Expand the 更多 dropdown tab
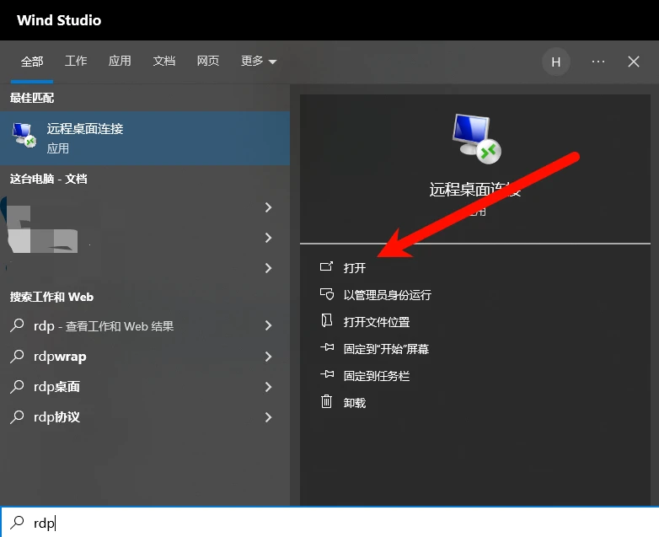This screenshot has height=537, width=659. (259, 62)
